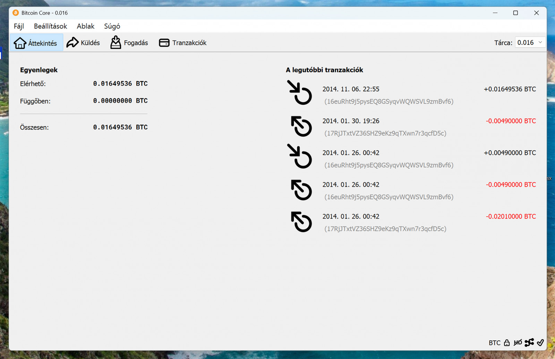Click the +0.01649536 BTC transaction amount
The height and width of the screenshot is (359, 555).
coord(510,89)
